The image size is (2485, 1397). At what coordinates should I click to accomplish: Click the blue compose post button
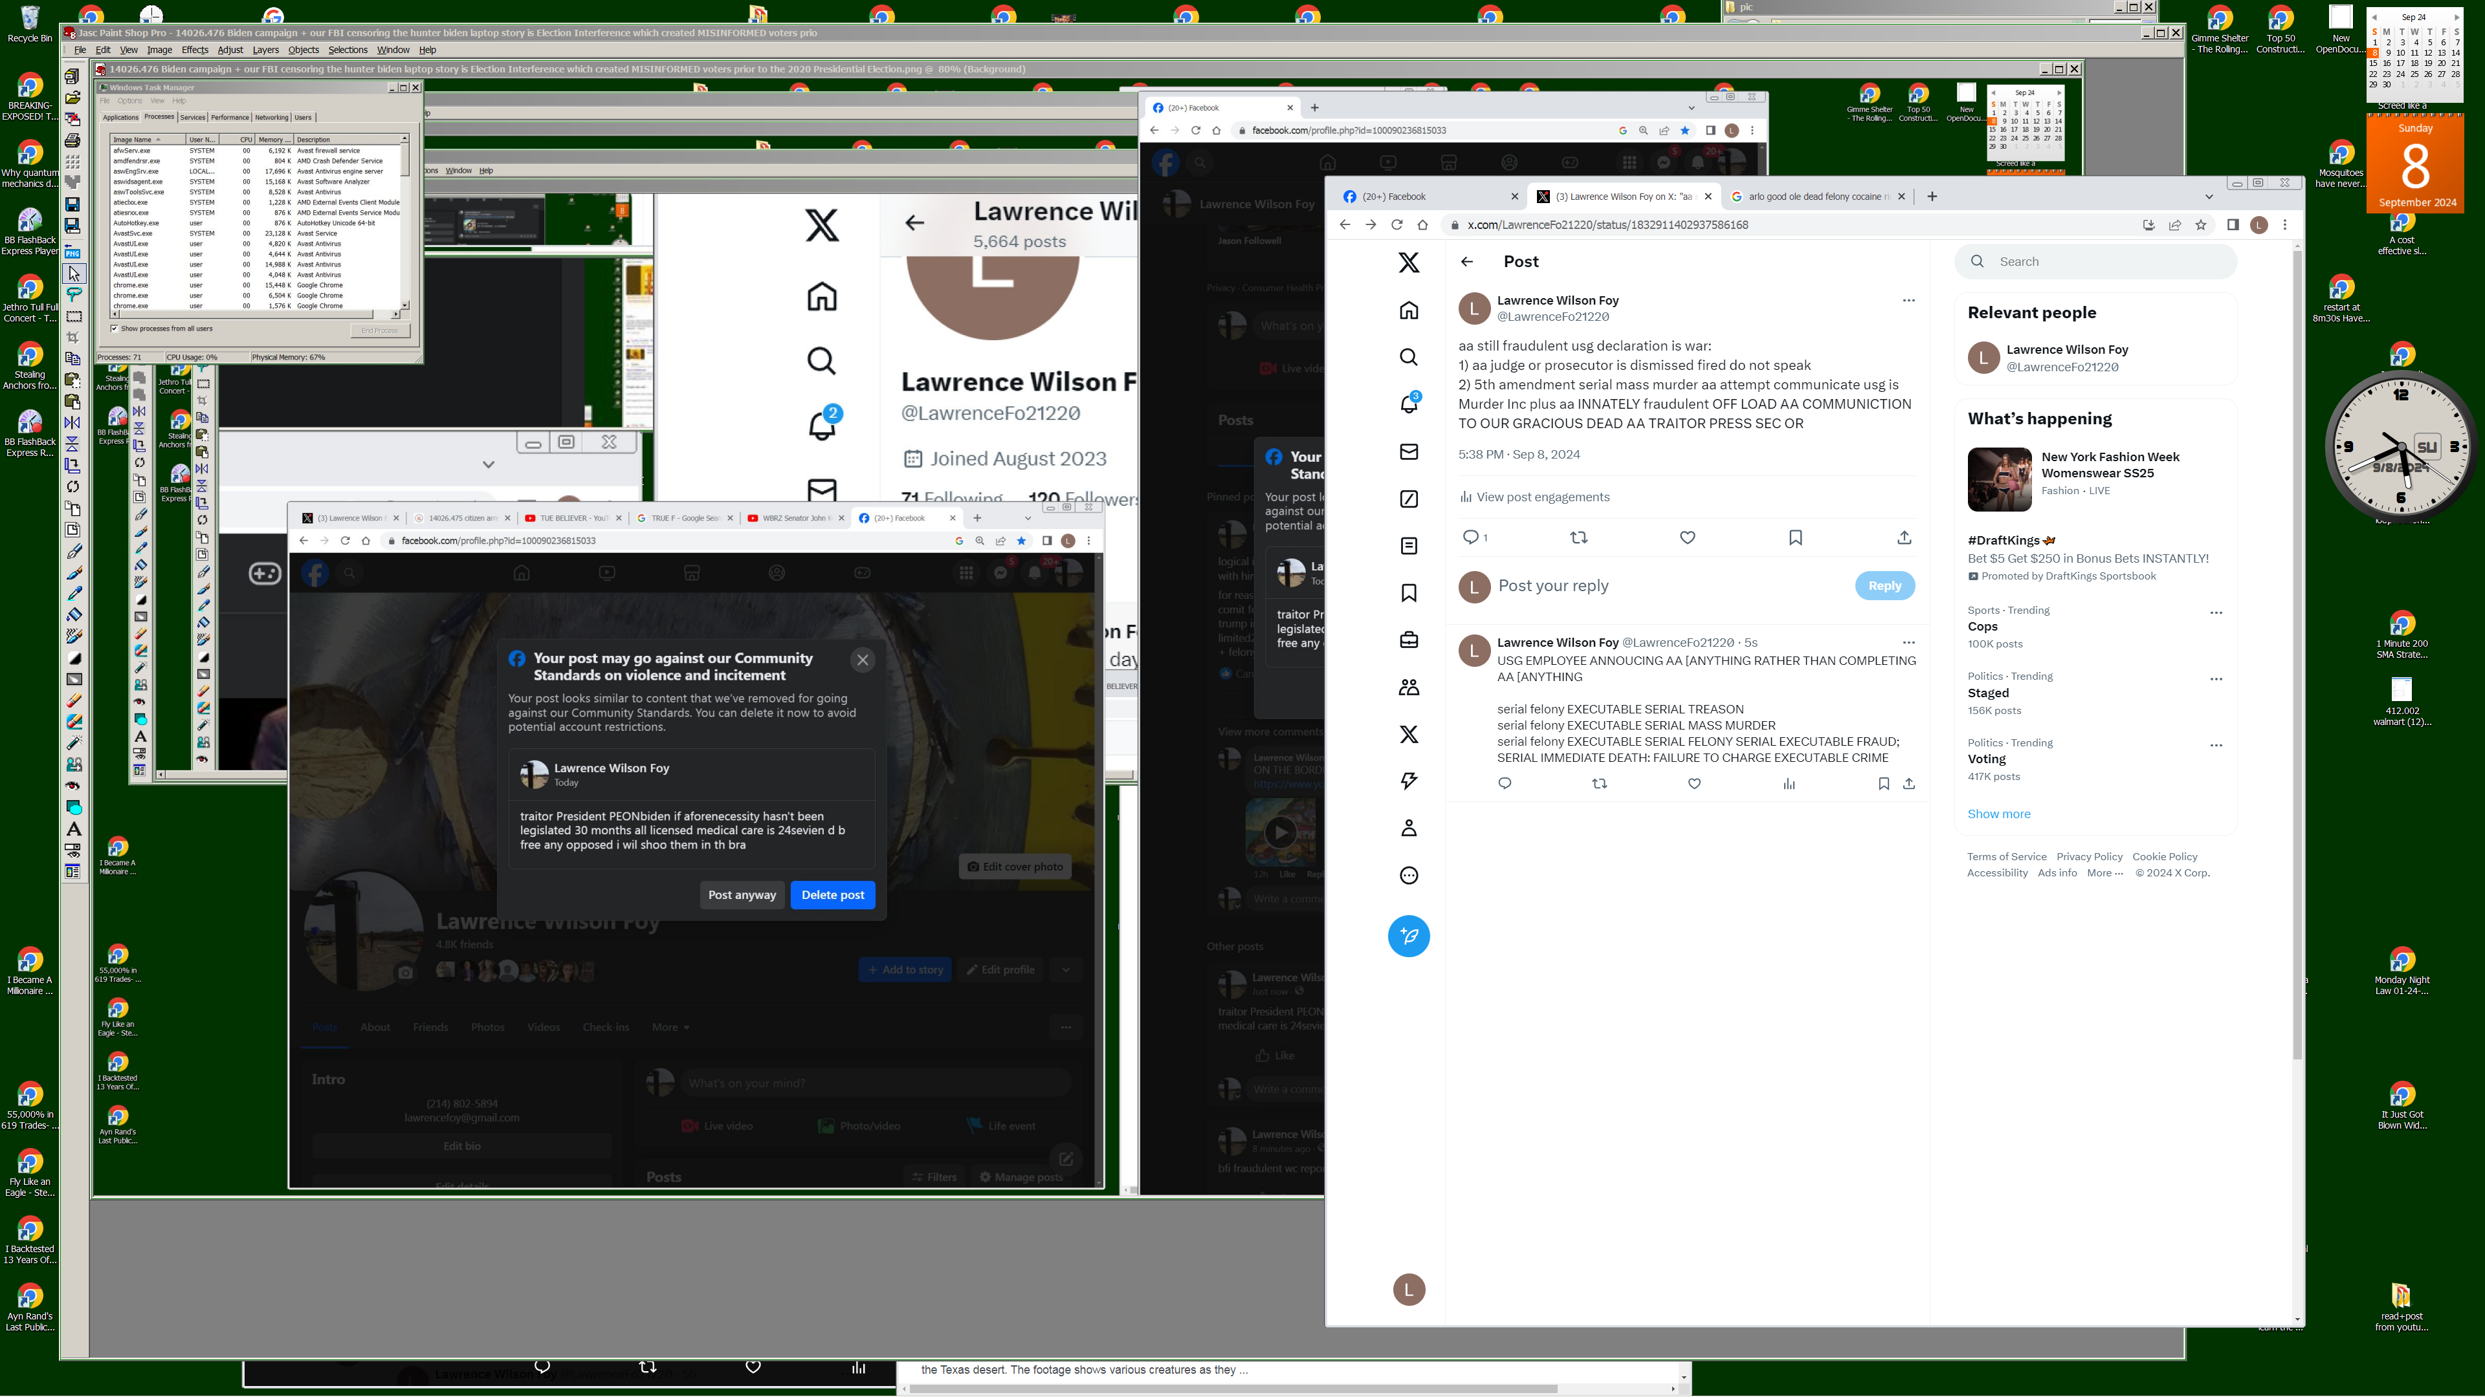pos(1408,936)
